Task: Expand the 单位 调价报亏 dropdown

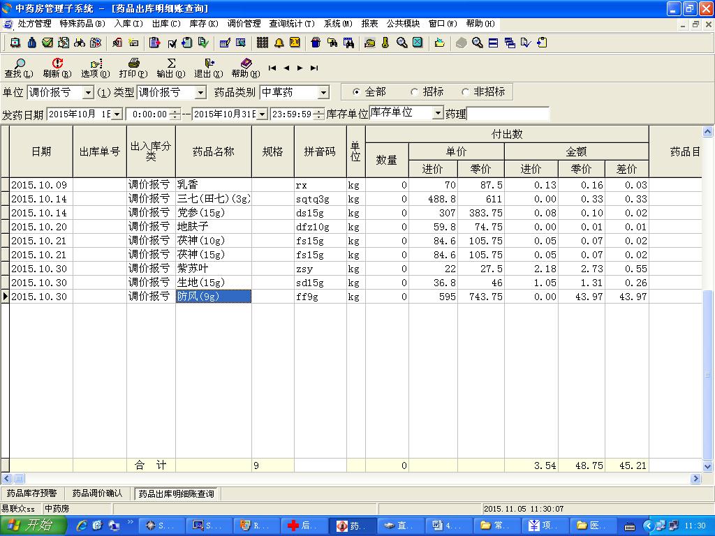Action: click(x=88, y=93)
